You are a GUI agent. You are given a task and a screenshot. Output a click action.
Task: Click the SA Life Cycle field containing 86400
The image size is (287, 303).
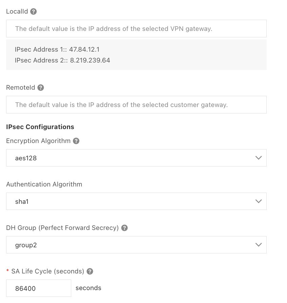tap(38, 288)
